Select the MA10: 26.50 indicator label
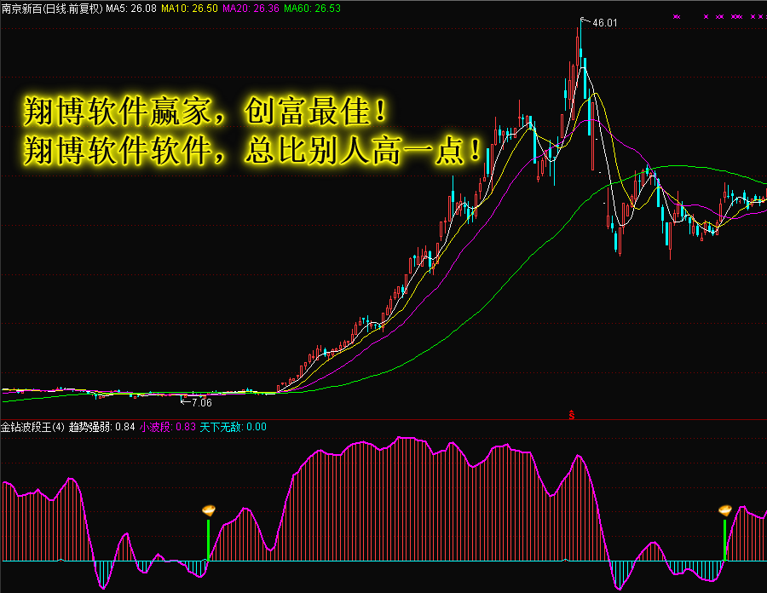 click(x=189, y=9)
